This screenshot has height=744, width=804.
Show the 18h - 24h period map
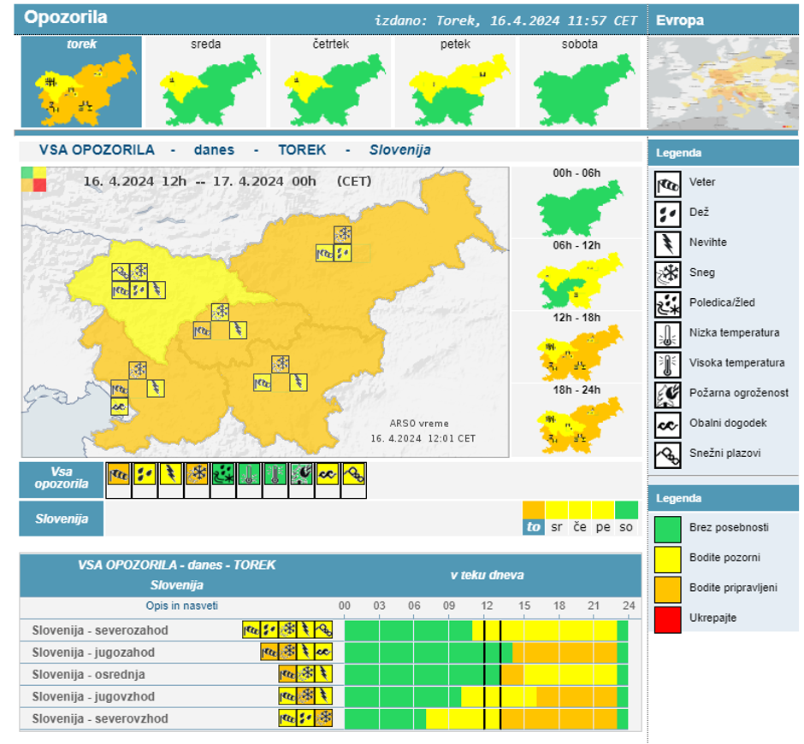tap(576, 423)
